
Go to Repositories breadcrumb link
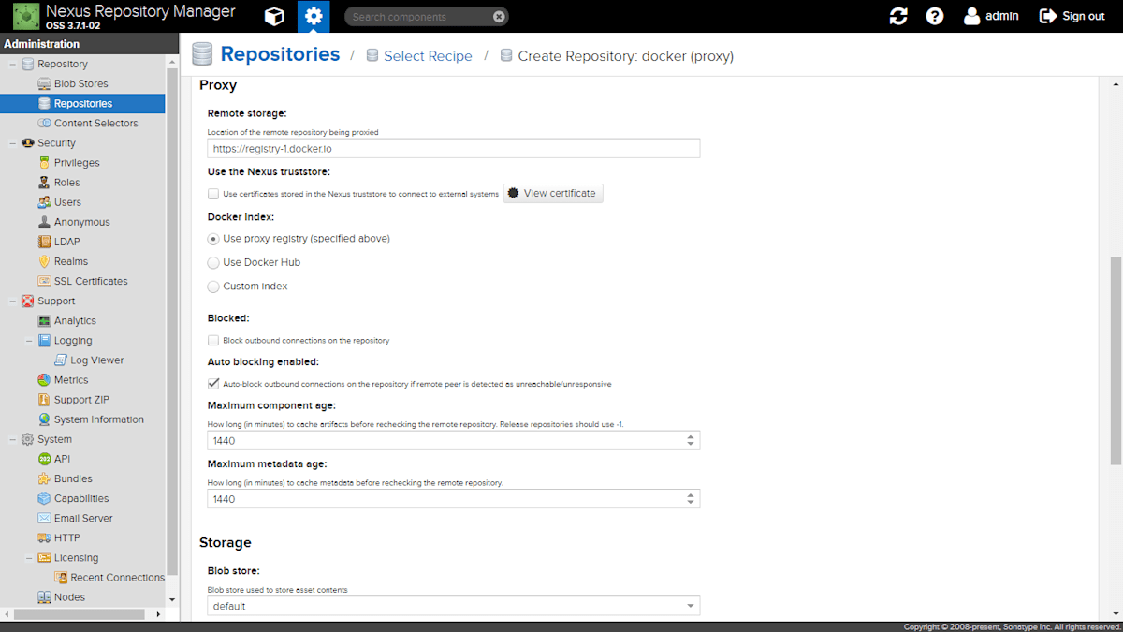[x=280, y=54]
